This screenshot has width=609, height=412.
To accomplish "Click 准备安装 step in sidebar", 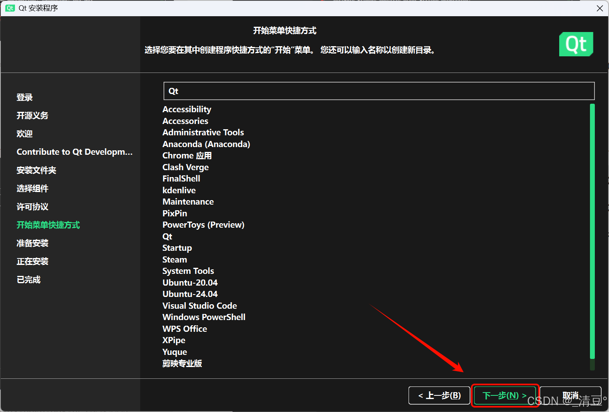I will point(32,243).
